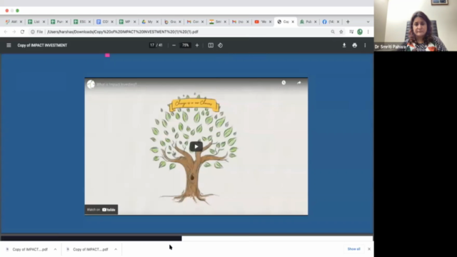Go forward in browser history

(x=14, y=31)
